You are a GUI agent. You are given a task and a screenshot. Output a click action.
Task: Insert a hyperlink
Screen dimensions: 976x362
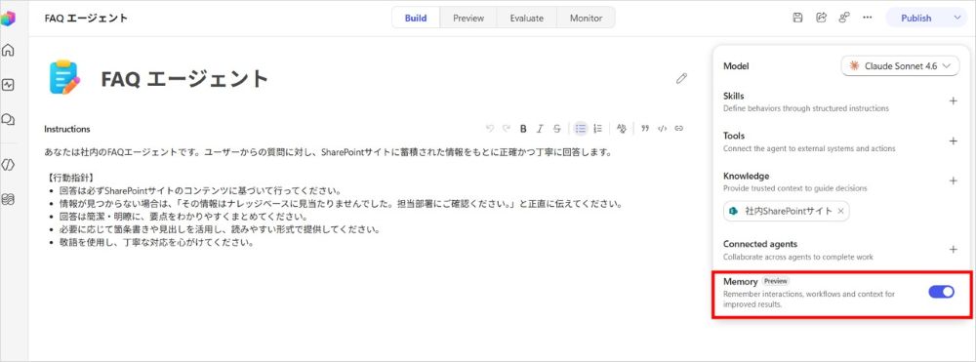(679, 129)
